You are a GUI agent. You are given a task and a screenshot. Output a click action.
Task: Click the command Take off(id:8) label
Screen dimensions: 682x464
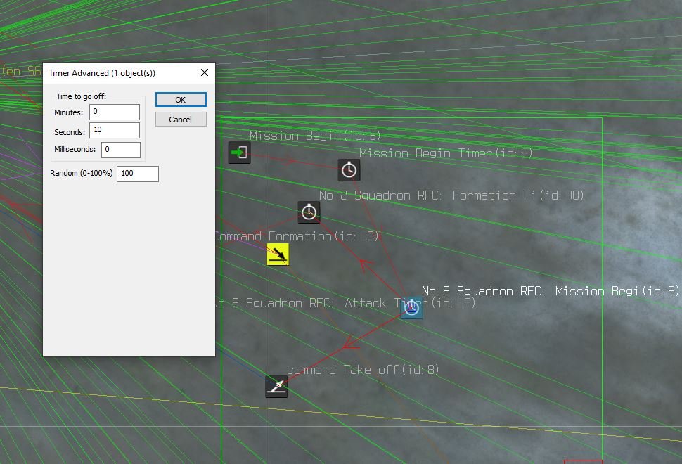pyautogui.click(x=363, y=370)
